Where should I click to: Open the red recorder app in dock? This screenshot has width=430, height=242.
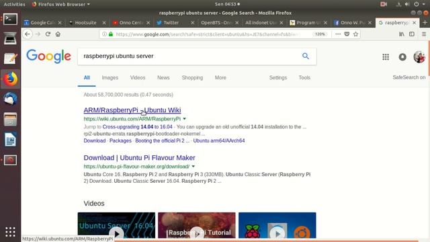click(x=11, y=160)
